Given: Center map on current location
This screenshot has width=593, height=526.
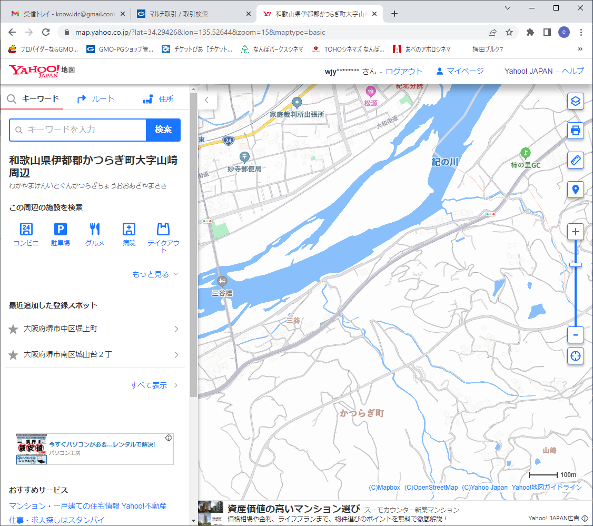Looking at the screenshot, I should pyautogui.click(x=576, y=356).
